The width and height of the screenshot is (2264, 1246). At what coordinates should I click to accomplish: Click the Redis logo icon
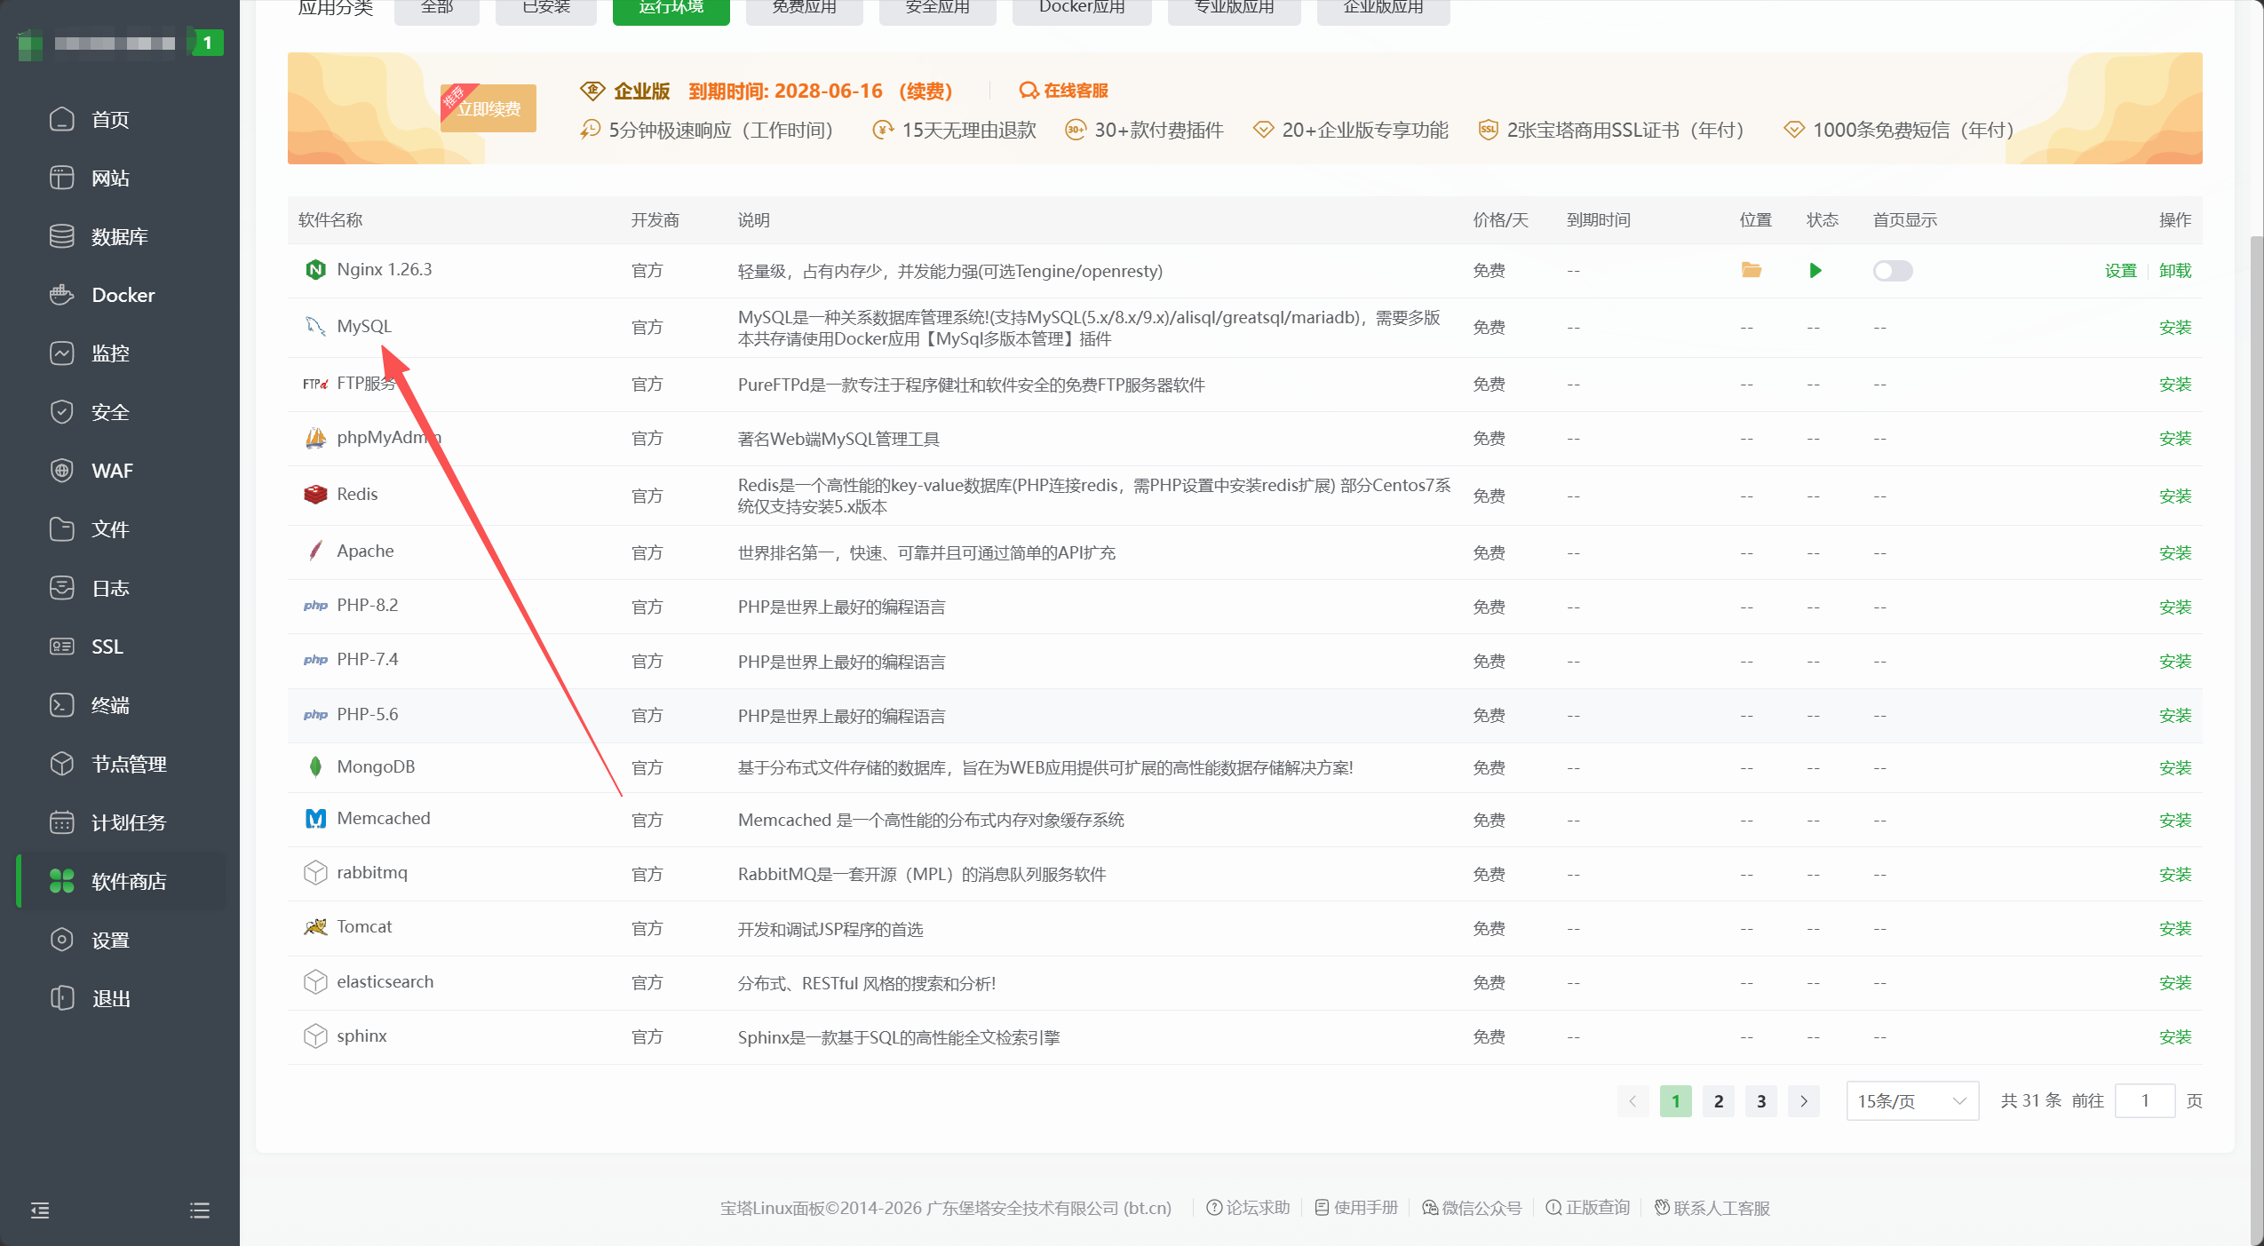pyautogui.click(x=315, y=495)
